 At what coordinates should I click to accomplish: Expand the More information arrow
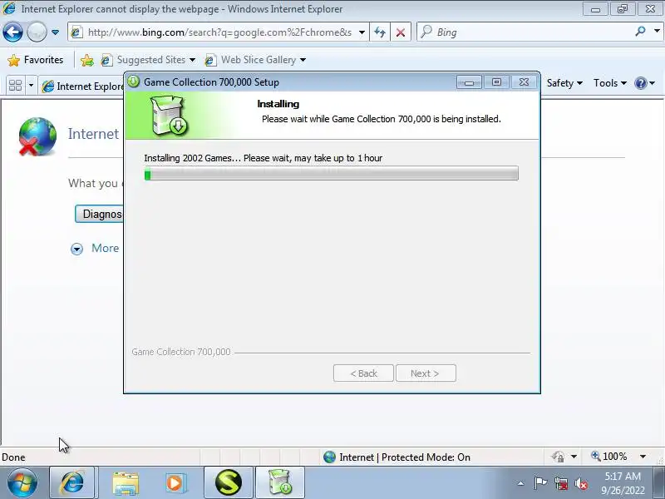click(76, 249)
